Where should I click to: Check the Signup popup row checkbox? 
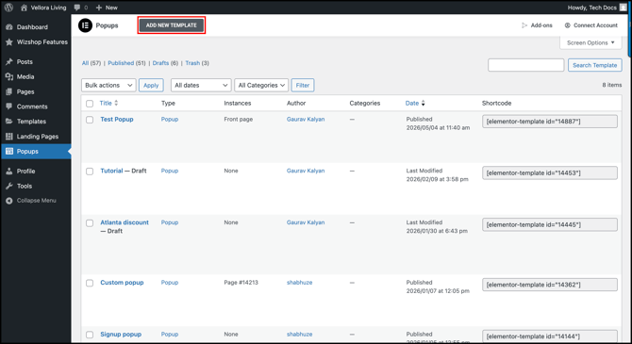[90, 335]
